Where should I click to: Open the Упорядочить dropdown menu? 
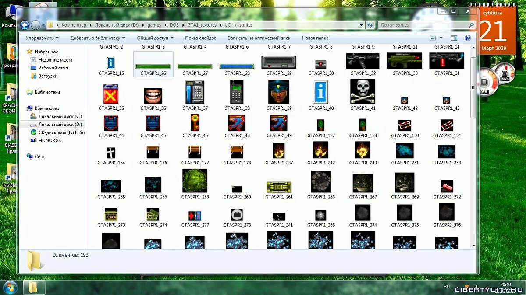point(42,38)
